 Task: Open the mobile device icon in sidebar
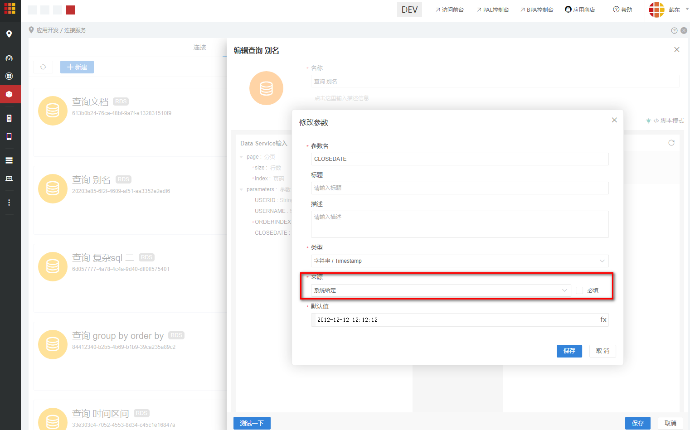(9, 135)
